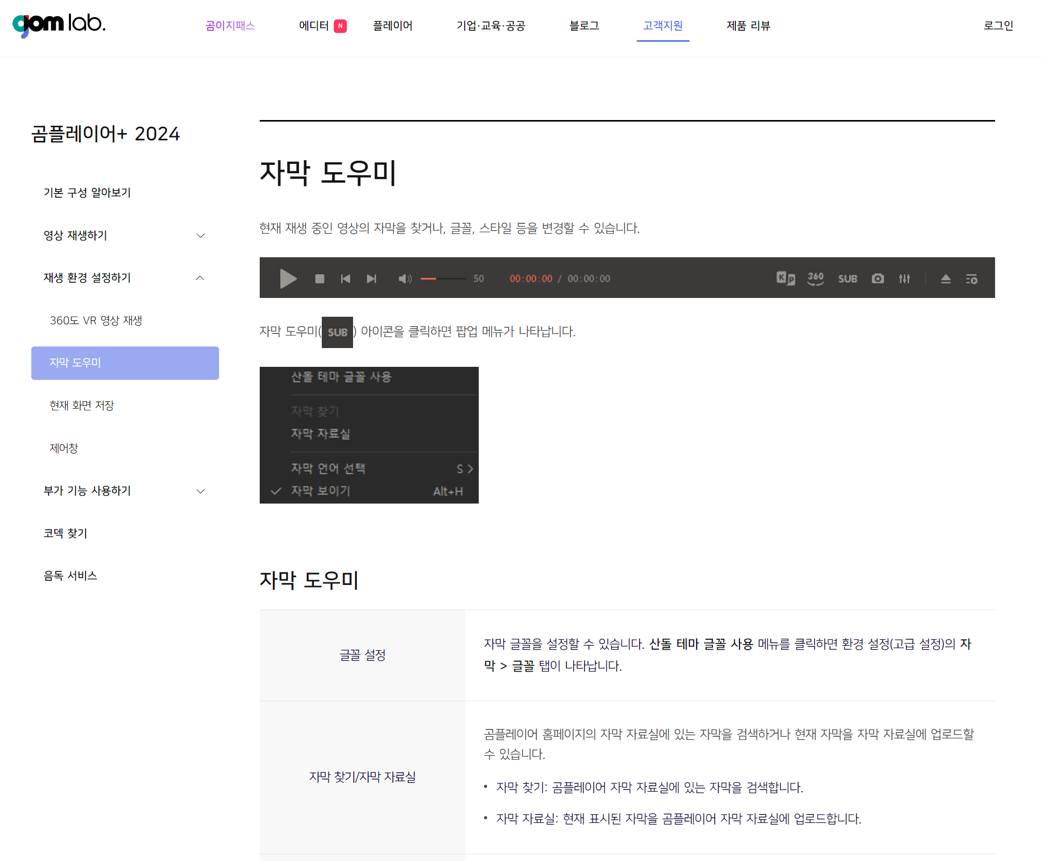Screen dimensions: 1042x861
Task: Skip to the next file icon
Action: pyautogui.click(x=371, y=278)
